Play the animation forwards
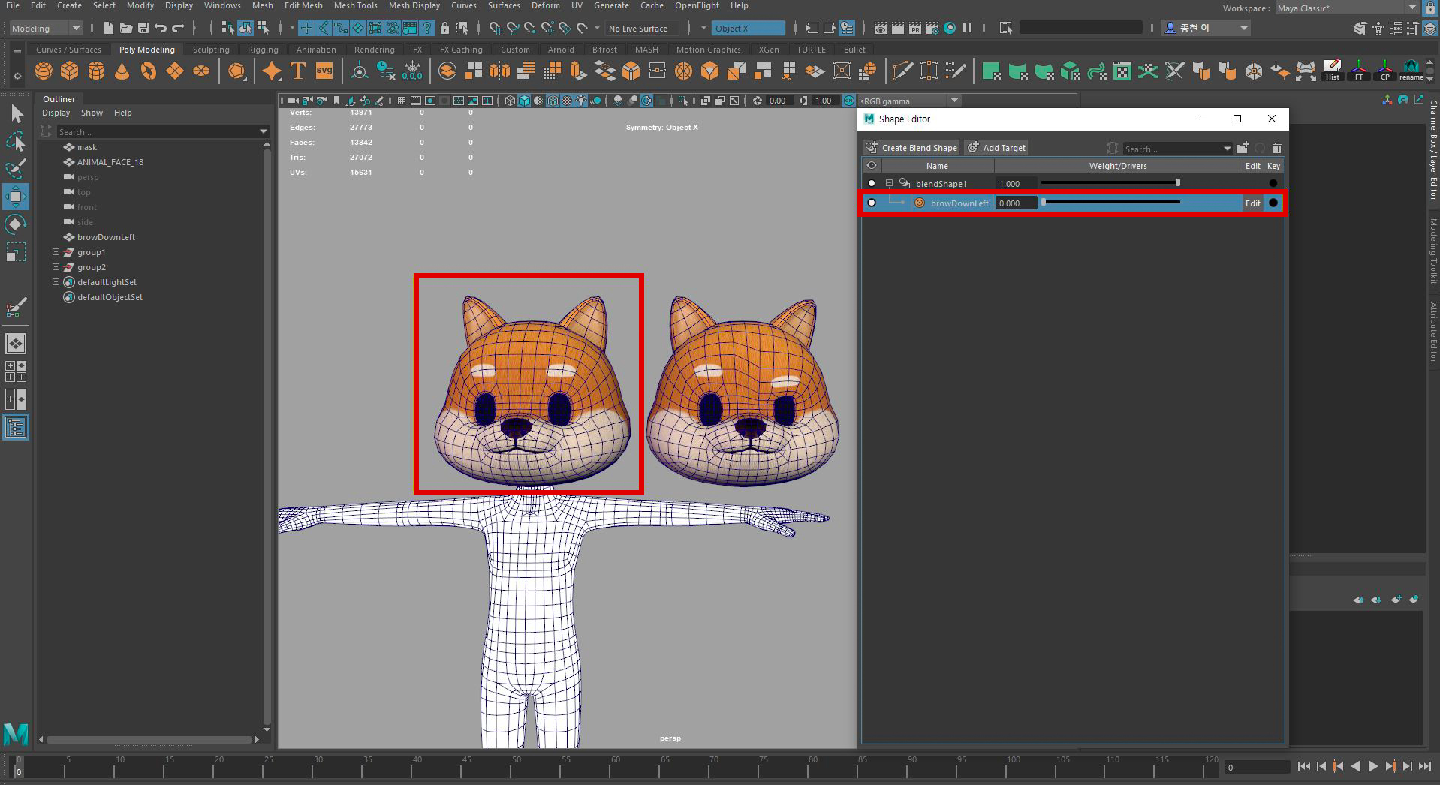This screenshot has height=785, width=1440. coord(1373,766)
